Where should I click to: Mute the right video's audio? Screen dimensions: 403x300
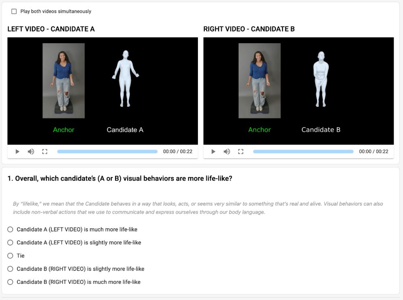point(226,152)
